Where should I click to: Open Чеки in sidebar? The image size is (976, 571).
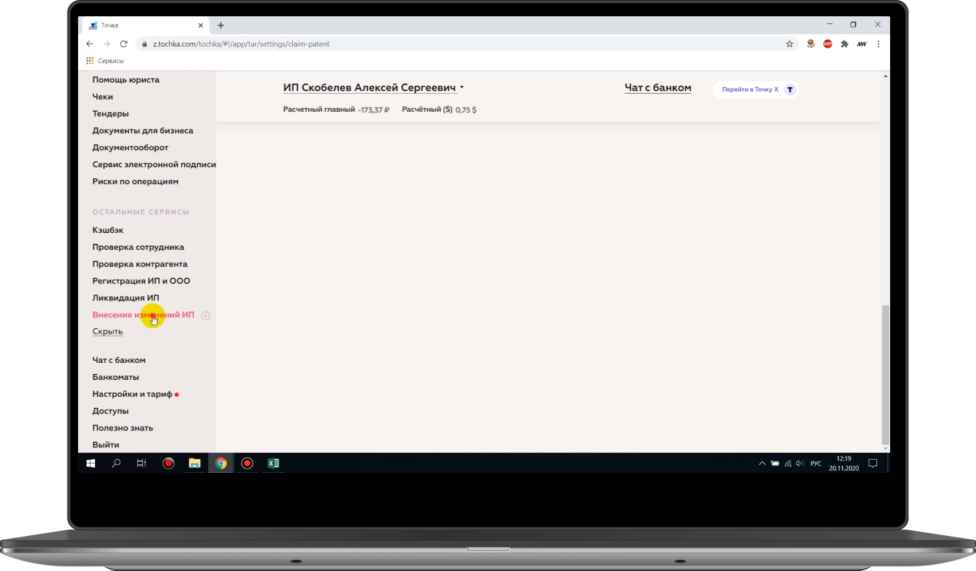click(103, 97)
